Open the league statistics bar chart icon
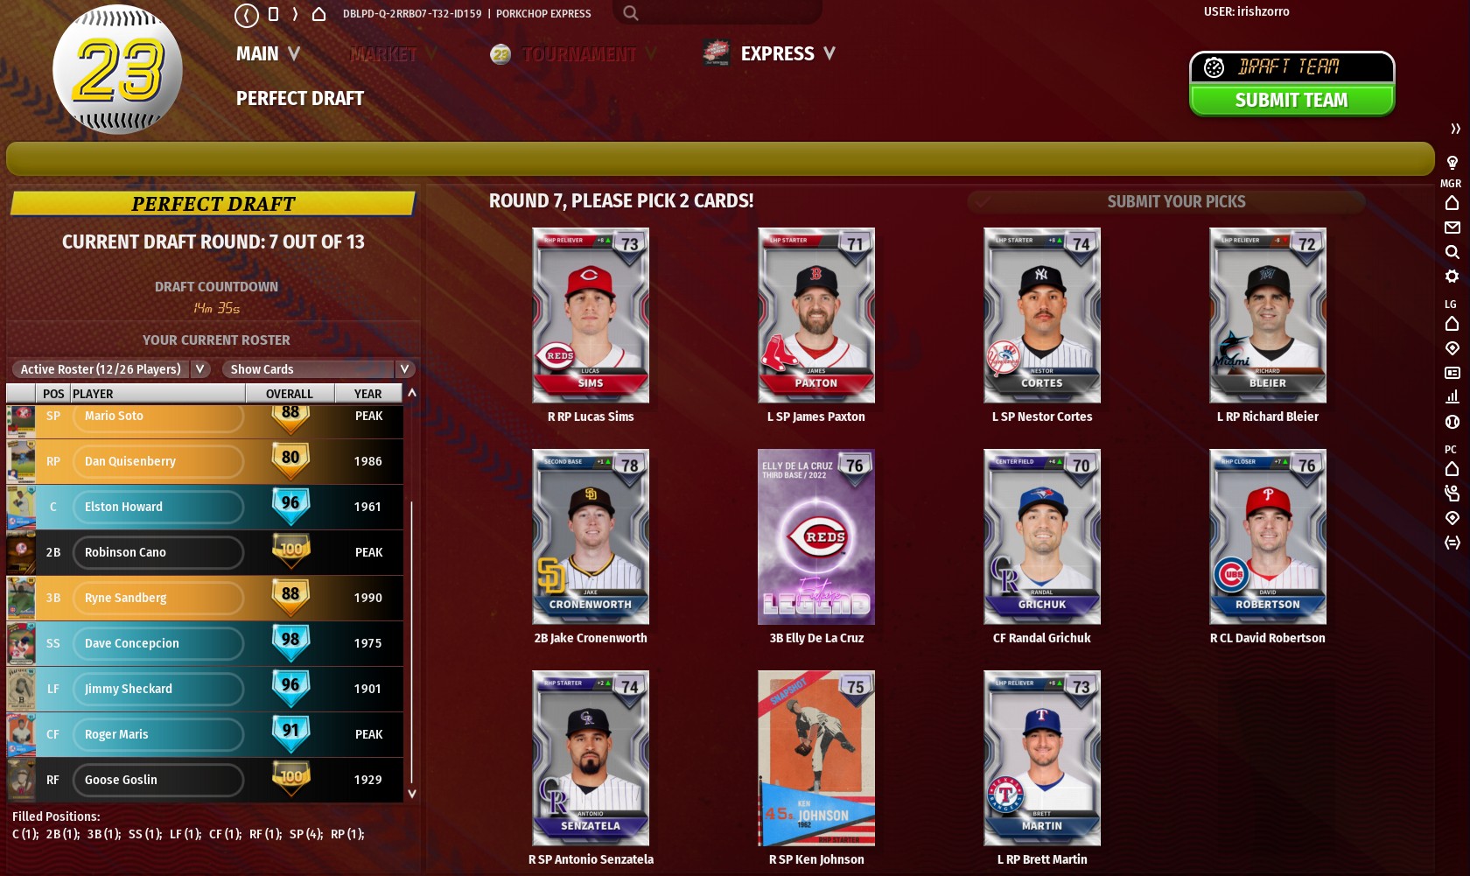 (1452, 397)
